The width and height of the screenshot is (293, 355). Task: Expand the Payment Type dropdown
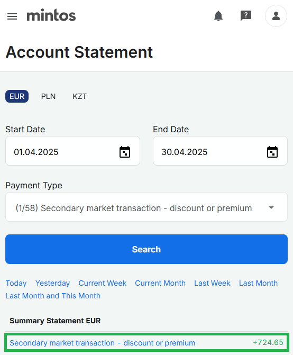(146, 207)
